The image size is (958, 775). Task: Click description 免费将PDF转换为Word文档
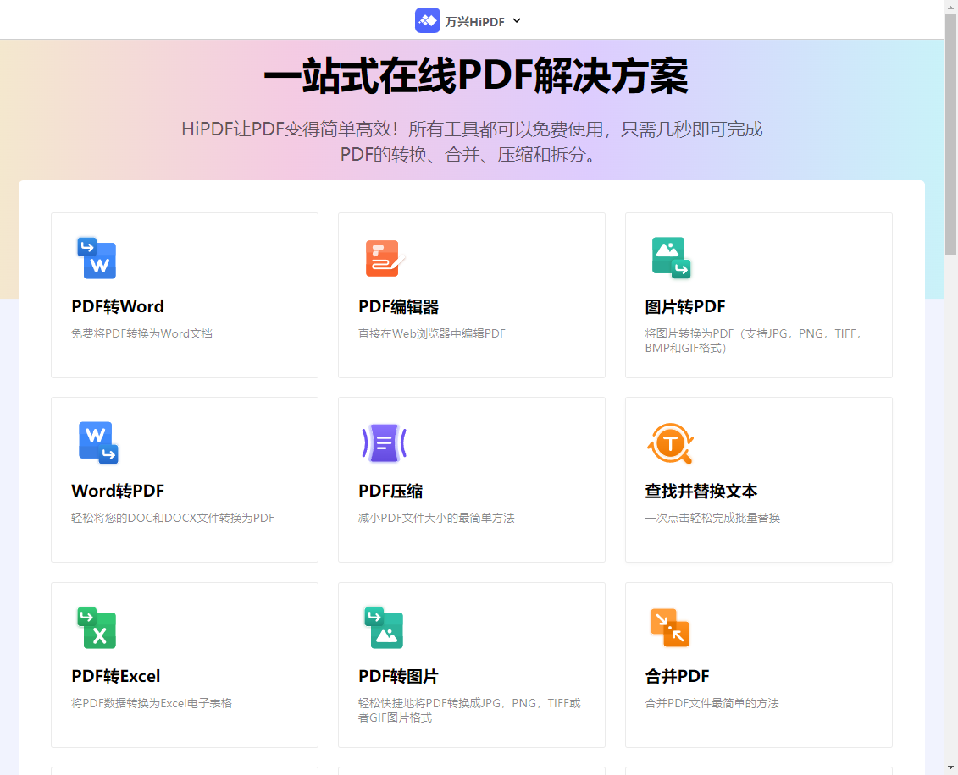point(141,334)
